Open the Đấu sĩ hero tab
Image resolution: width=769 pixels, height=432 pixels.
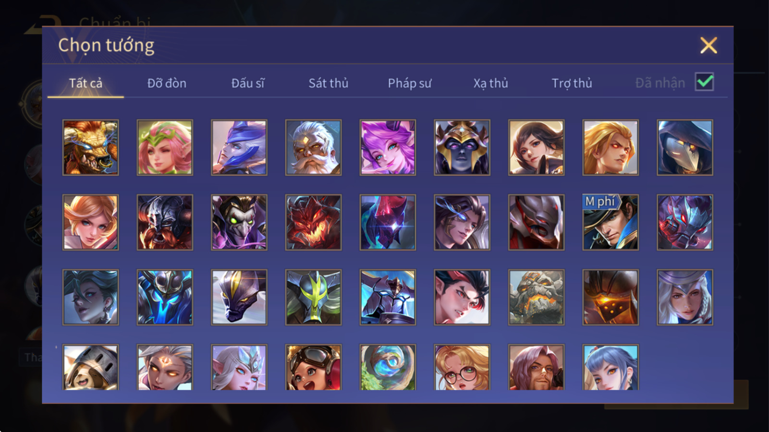pos(248,83)
